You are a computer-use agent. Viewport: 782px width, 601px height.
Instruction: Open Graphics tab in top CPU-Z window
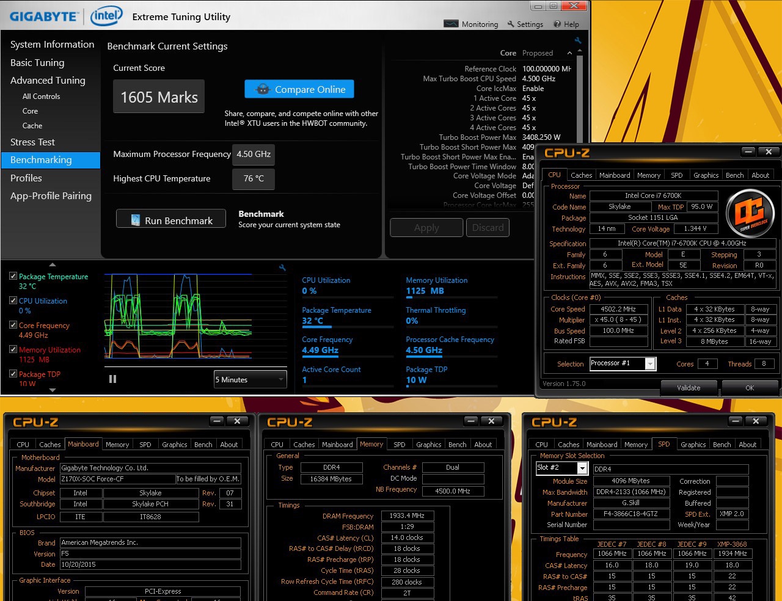tap(706, 175)
